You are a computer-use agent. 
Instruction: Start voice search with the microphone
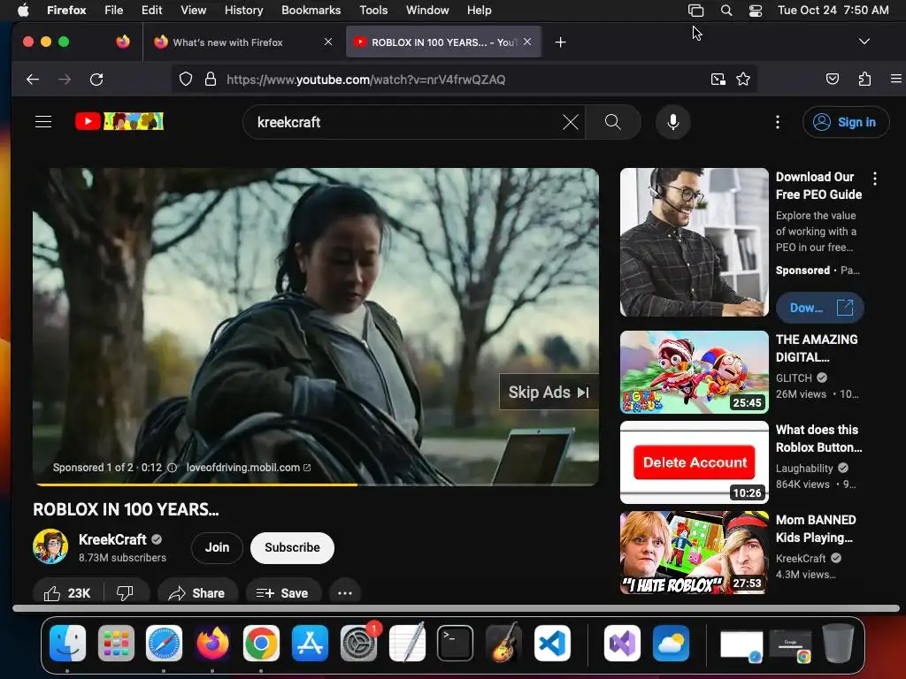(x=673, y=122)
